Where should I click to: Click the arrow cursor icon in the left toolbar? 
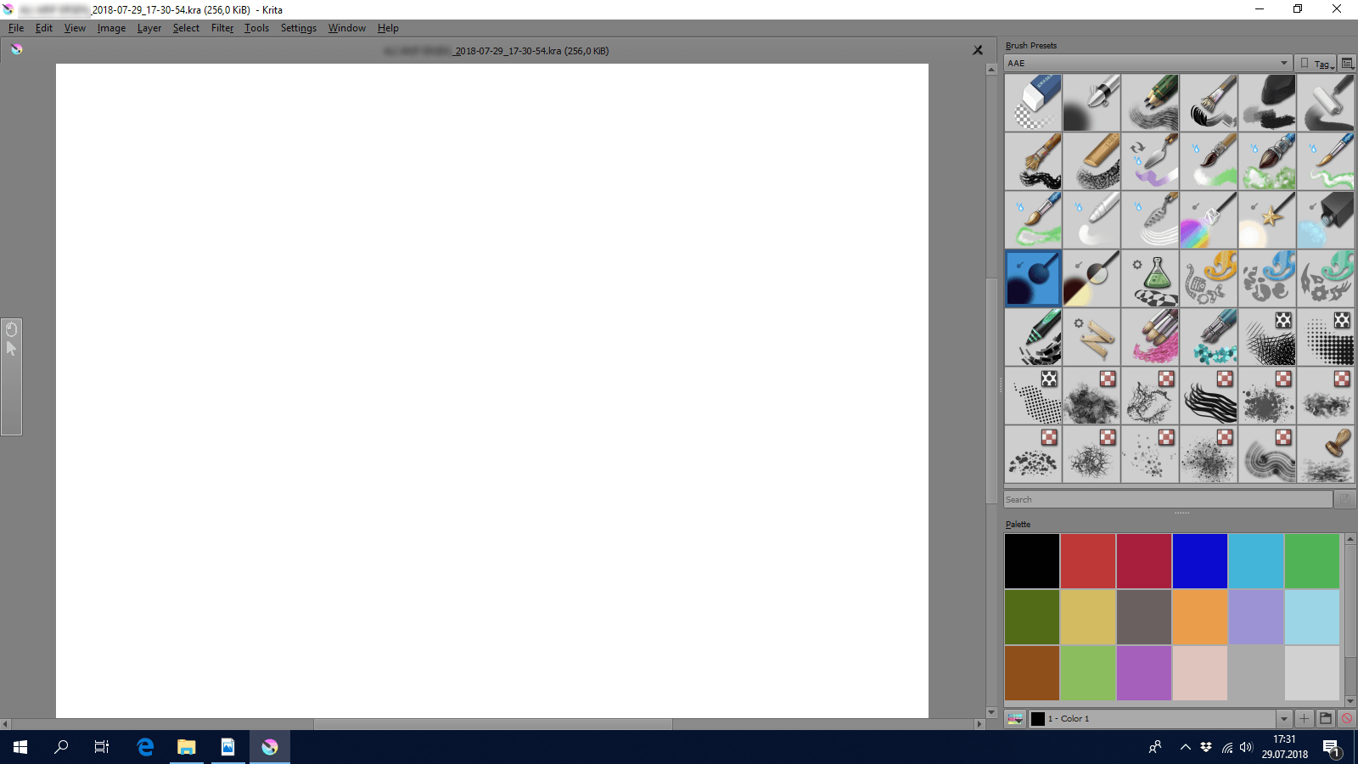[x=12, y=349]
